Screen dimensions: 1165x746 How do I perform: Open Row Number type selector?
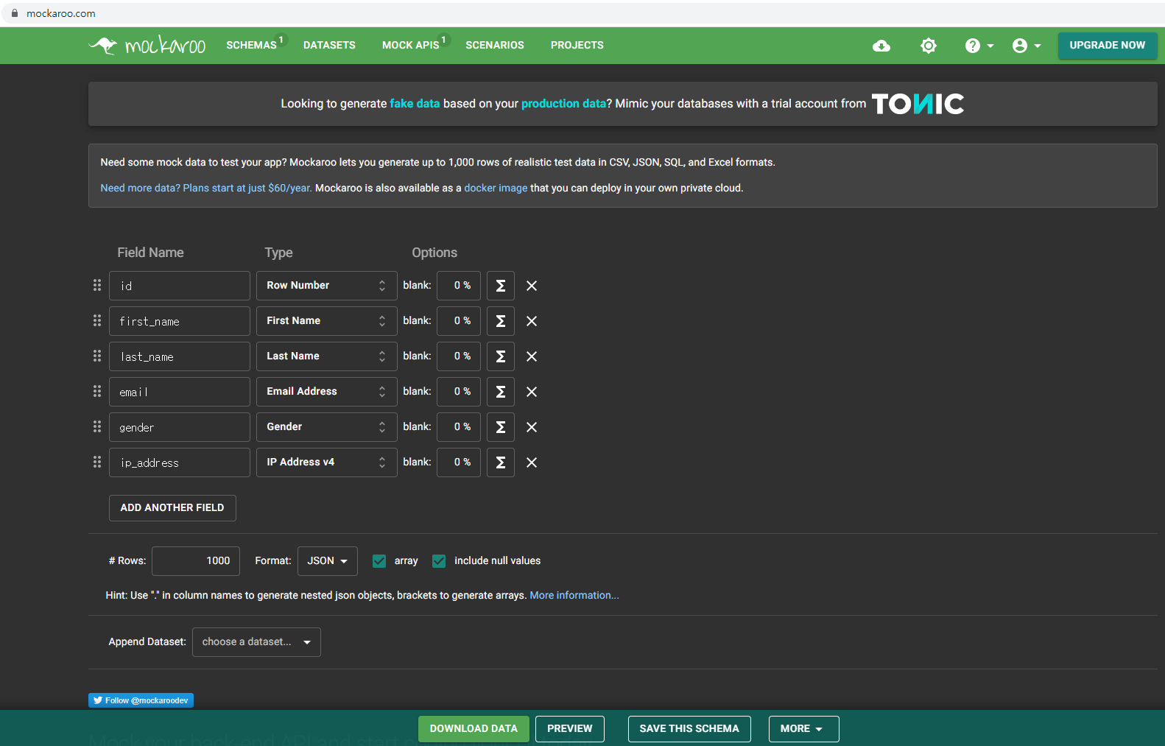click(x=327, y=286)
